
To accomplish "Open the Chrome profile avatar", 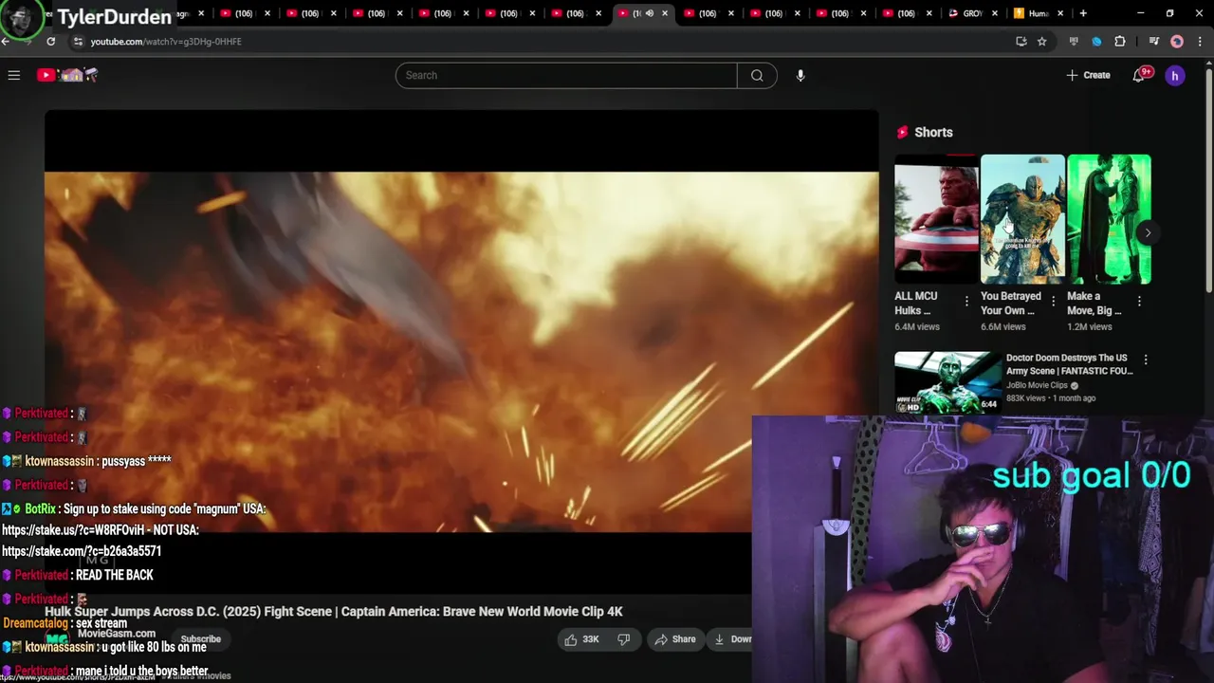I will coord(1177,42).
